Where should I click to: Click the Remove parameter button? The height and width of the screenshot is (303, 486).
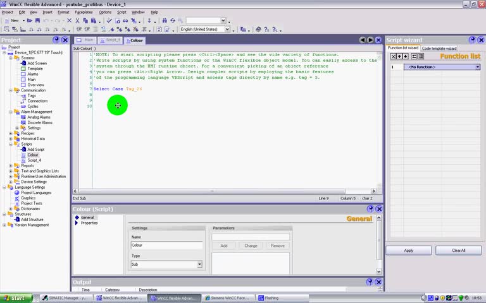click(x=278, y=246)
